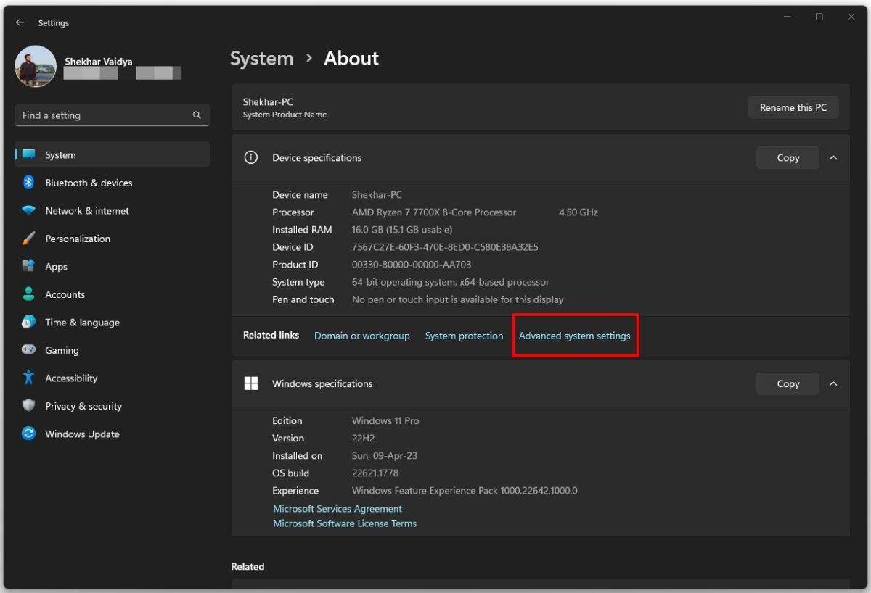
Task: Select System in the breadcrumb
Action: tap(261, 58)
